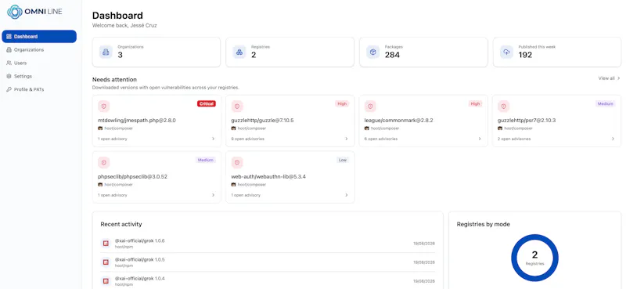The width and height of the screenshot is (626, 289).
Task: Click the shield icon on mtdowling/jmespath.php card
Action: (104, 107)
